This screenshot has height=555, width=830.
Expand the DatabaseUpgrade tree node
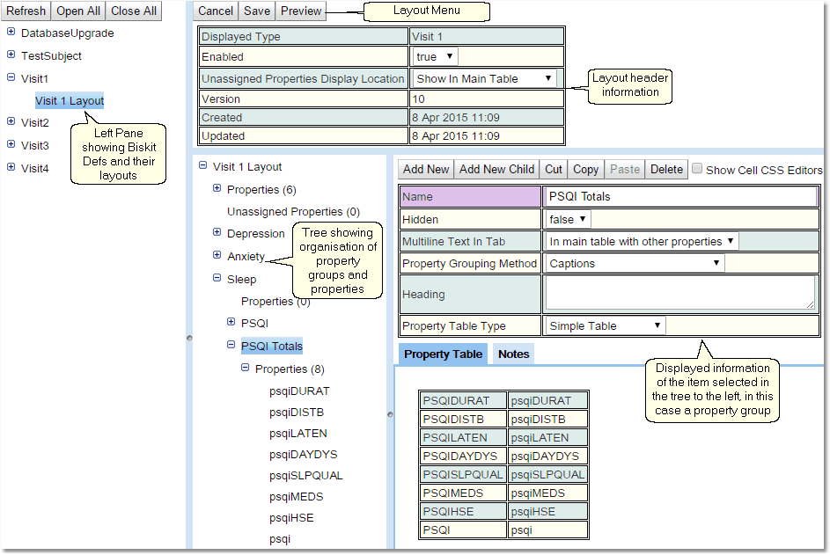(11, 33)
